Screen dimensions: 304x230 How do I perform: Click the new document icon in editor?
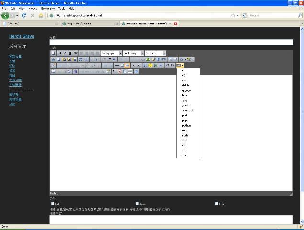click(53, 53)
